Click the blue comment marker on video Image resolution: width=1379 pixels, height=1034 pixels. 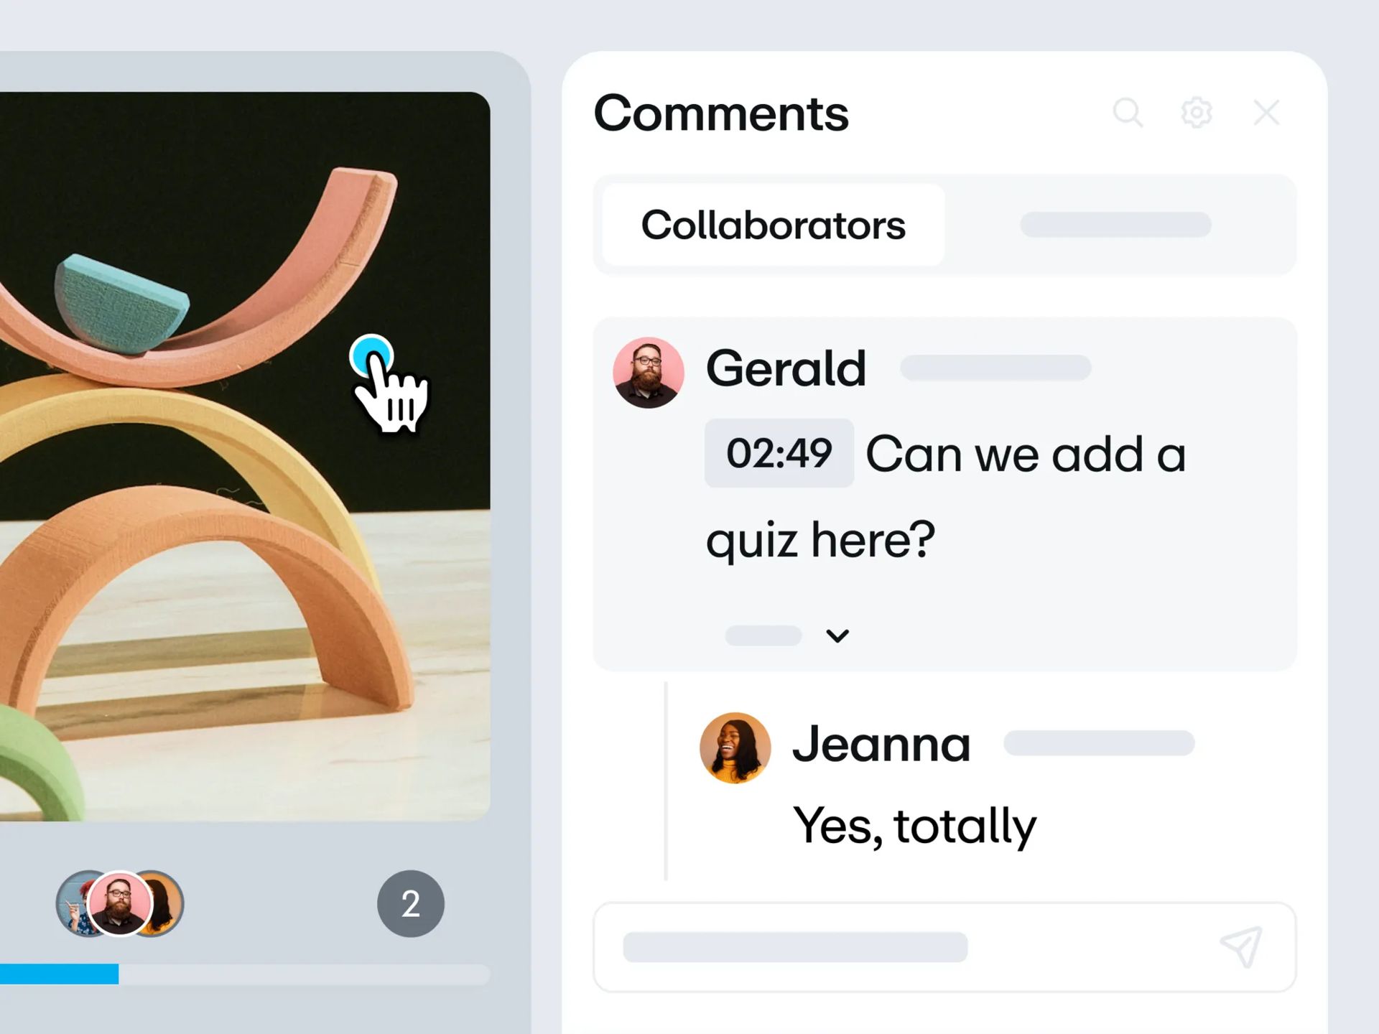[x=371, y=356]
